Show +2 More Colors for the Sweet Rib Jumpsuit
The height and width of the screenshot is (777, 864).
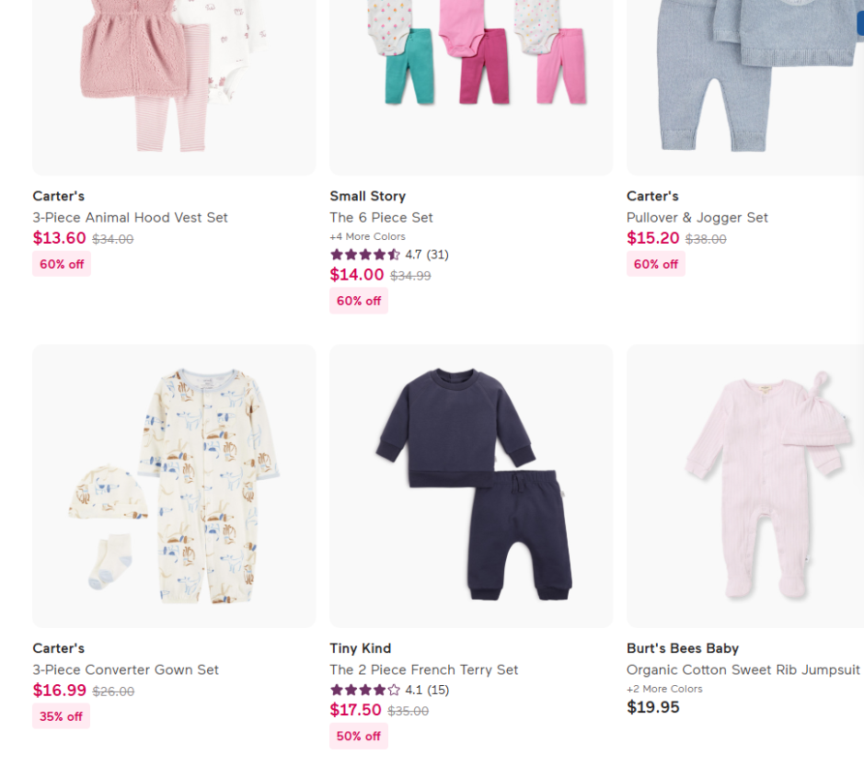point(664,688)
